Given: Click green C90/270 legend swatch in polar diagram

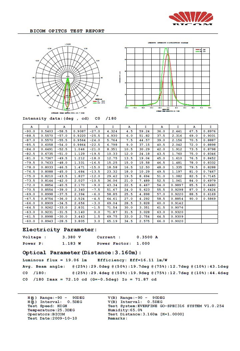Looking at the screenshot, I should tap(95, 103).
